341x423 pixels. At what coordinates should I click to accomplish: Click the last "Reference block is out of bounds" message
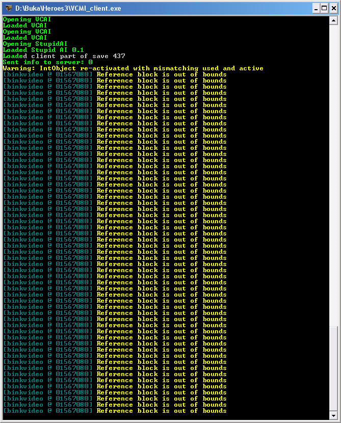[162, 411]
